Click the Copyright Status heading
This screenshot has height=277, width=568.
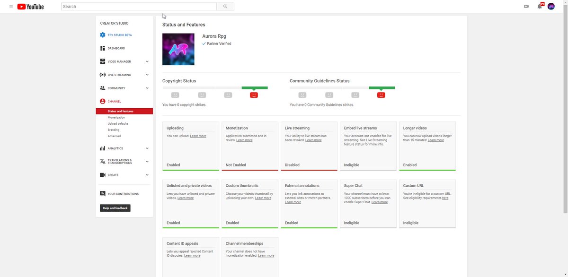click(179, 81)
